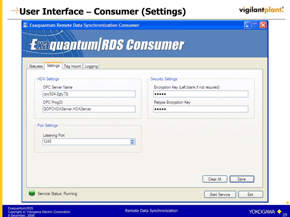Increase Listening Port with up arrow
Screen dimensions: 290x217
point(132,140)
